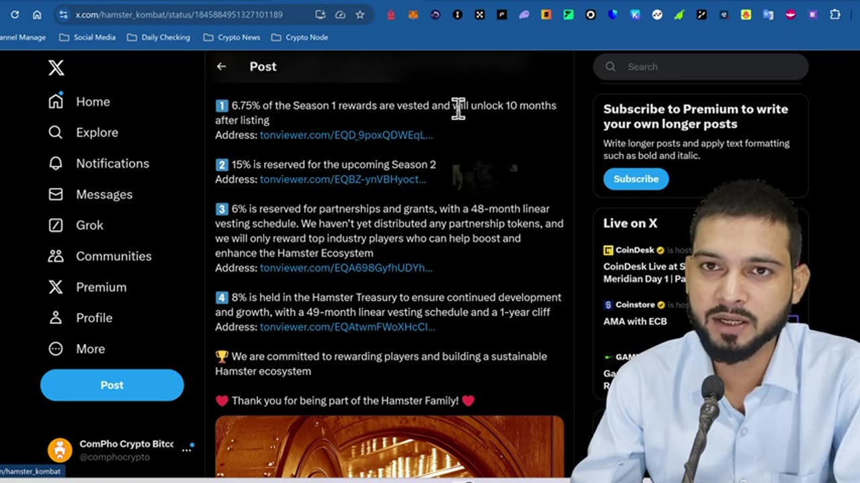Click "6.75% of the Season 1 rewards" paragraph
860x483 pixels.
click(386, 113)
